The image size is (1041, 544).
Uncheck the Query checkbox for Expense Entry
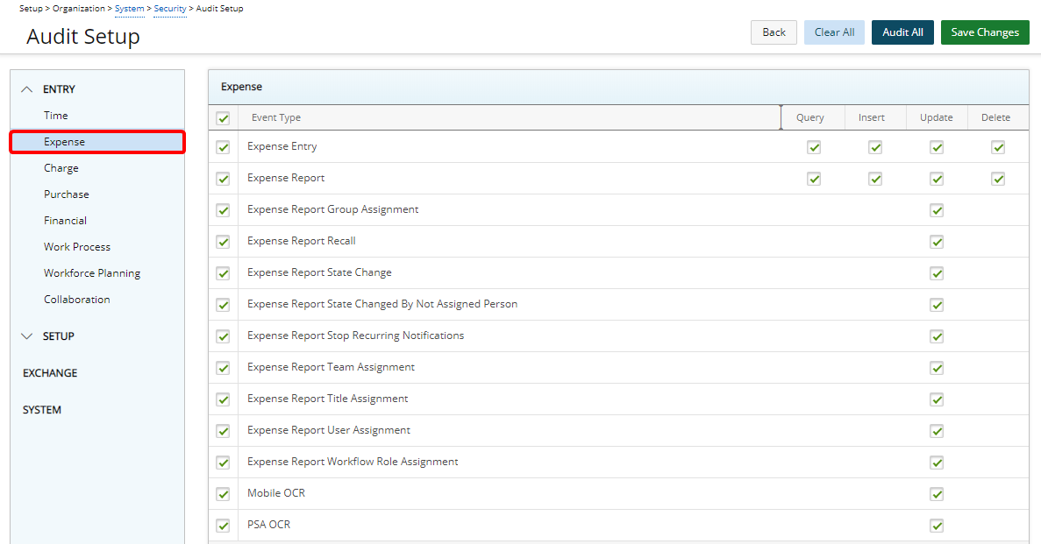pyautogui.click(x=814, y=147)
